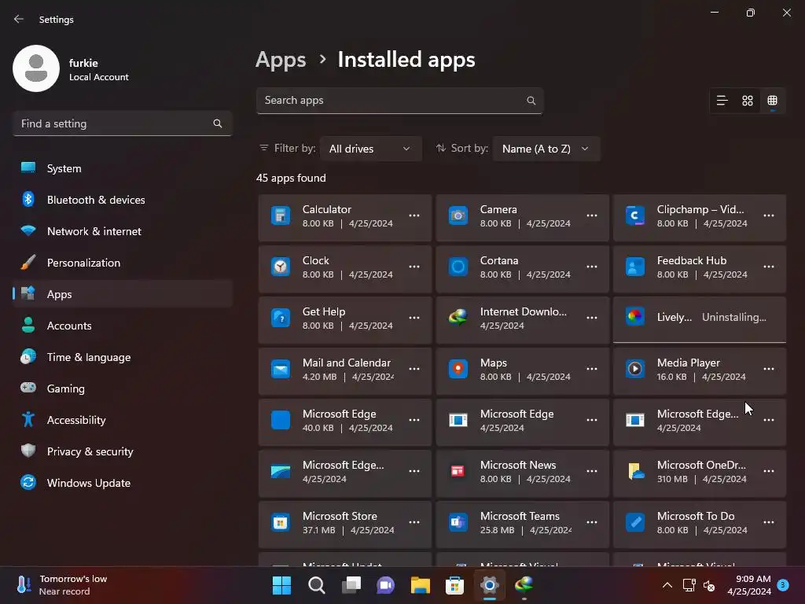The width and height of the screenshot is (805, 604).
Task: Click the Microsoft OneDrive app icon
Action: 635,471
